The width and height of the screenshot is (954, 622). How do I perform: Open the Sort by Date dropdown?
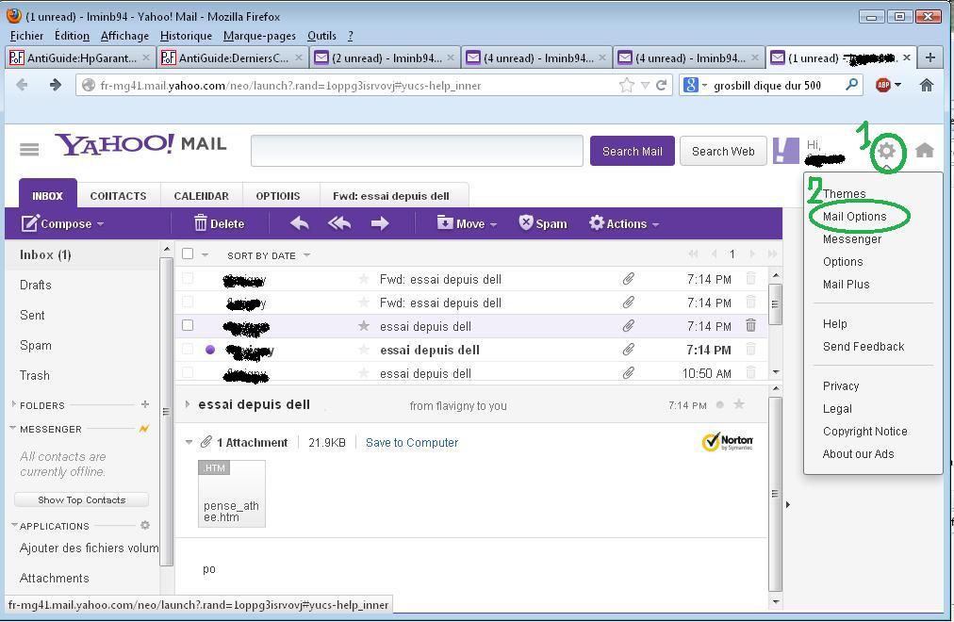tap(269, 255)
